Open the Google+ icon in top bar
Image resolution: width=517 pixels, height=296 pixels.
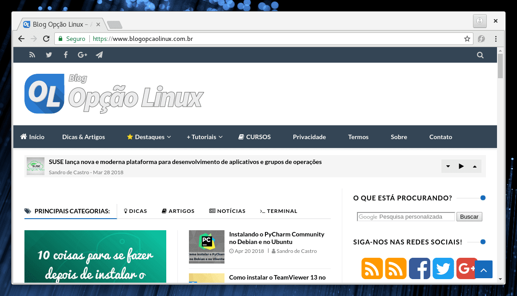82,55
